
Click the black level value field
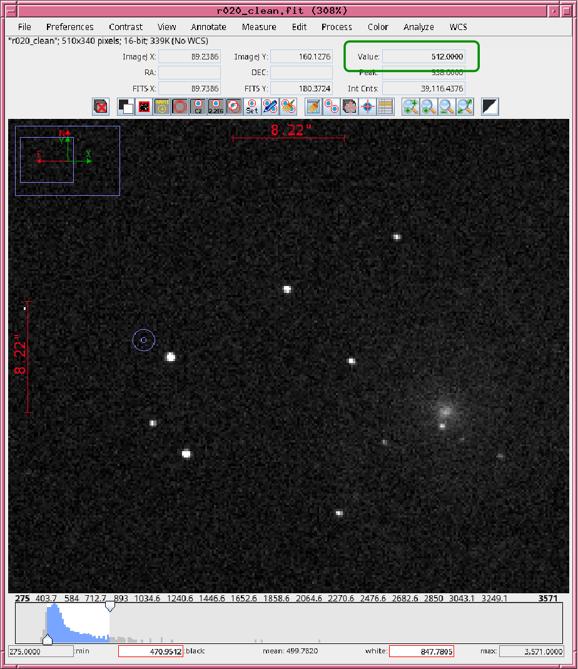pyautogui.click(x=150, y=651)
